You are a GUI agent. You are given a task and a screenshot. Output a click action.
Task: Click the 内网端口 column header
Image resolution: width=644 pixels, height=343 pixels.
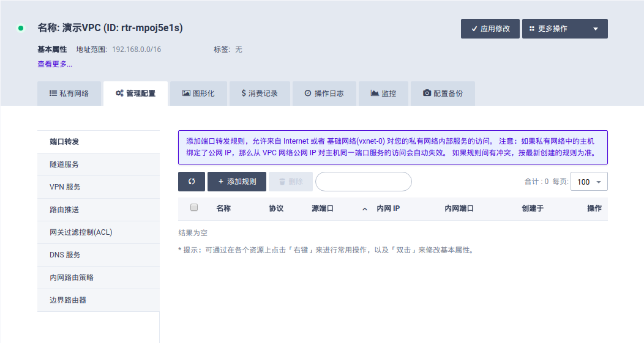coord(459,208)
